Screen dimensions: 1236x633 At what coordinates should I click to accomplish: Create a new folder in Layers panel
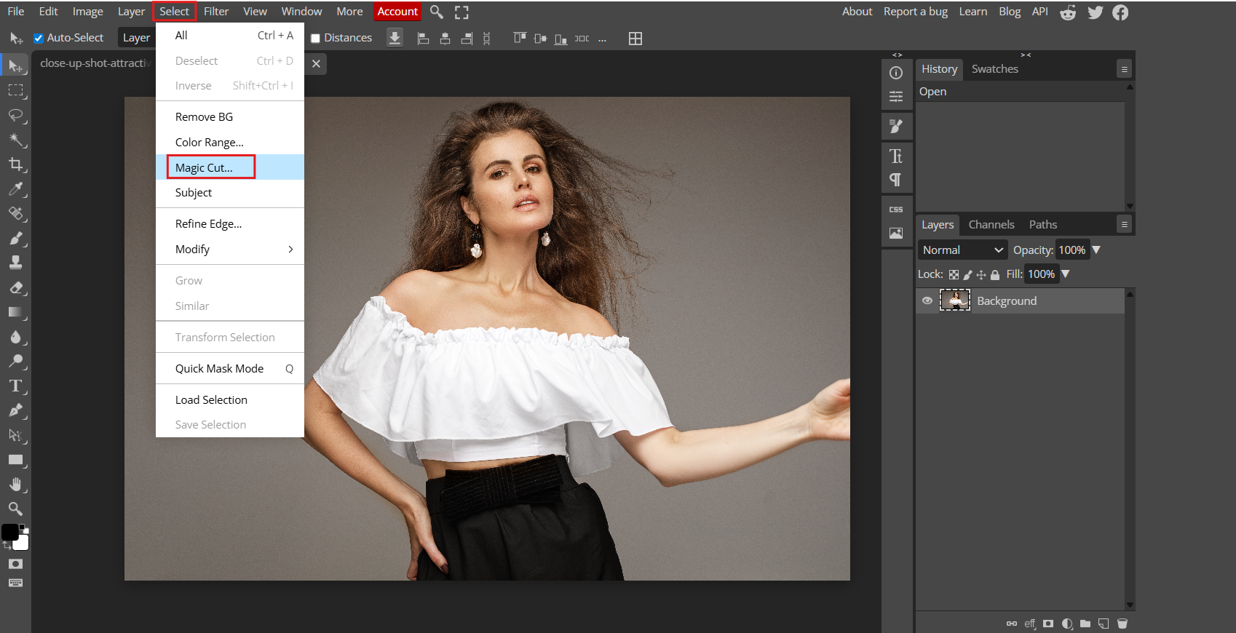1085,624
